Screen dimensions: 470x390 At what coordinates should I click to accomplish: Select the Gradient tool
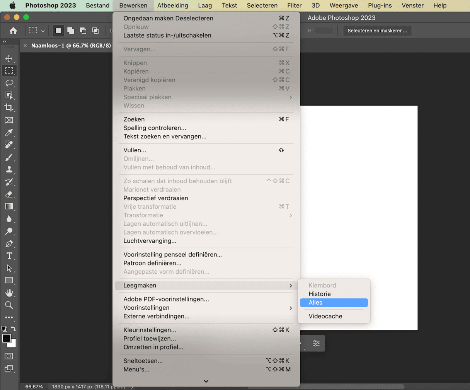[9, 206]
